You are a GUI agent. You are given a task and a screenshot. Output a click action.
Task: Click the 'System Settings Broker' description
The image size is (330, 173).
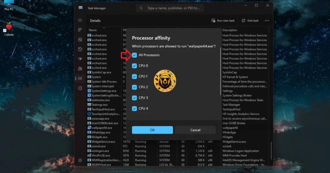pos(237,96)
